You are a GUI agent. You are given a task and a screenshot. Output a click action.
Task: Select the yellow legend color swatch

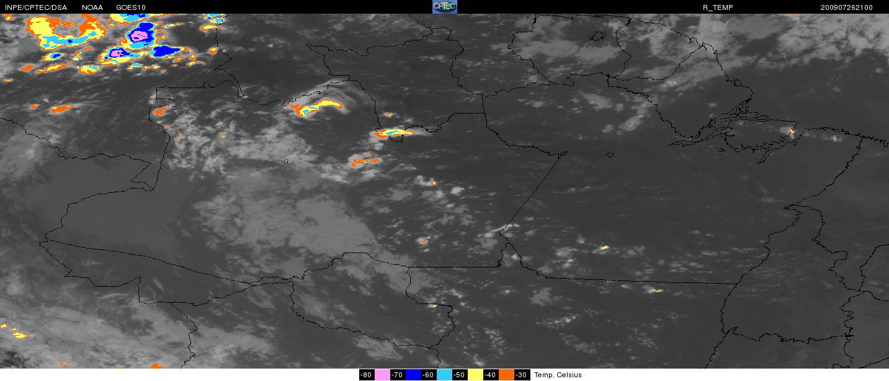(x=475, y=375)
